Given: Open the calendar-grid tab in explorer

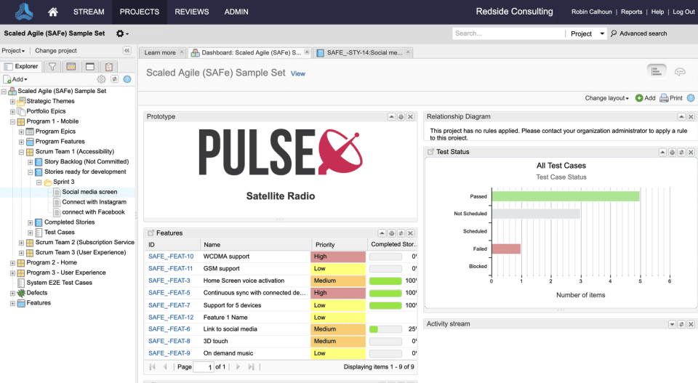Looking at the screenshot, I should pyautogui.click(x=71, y=66).
